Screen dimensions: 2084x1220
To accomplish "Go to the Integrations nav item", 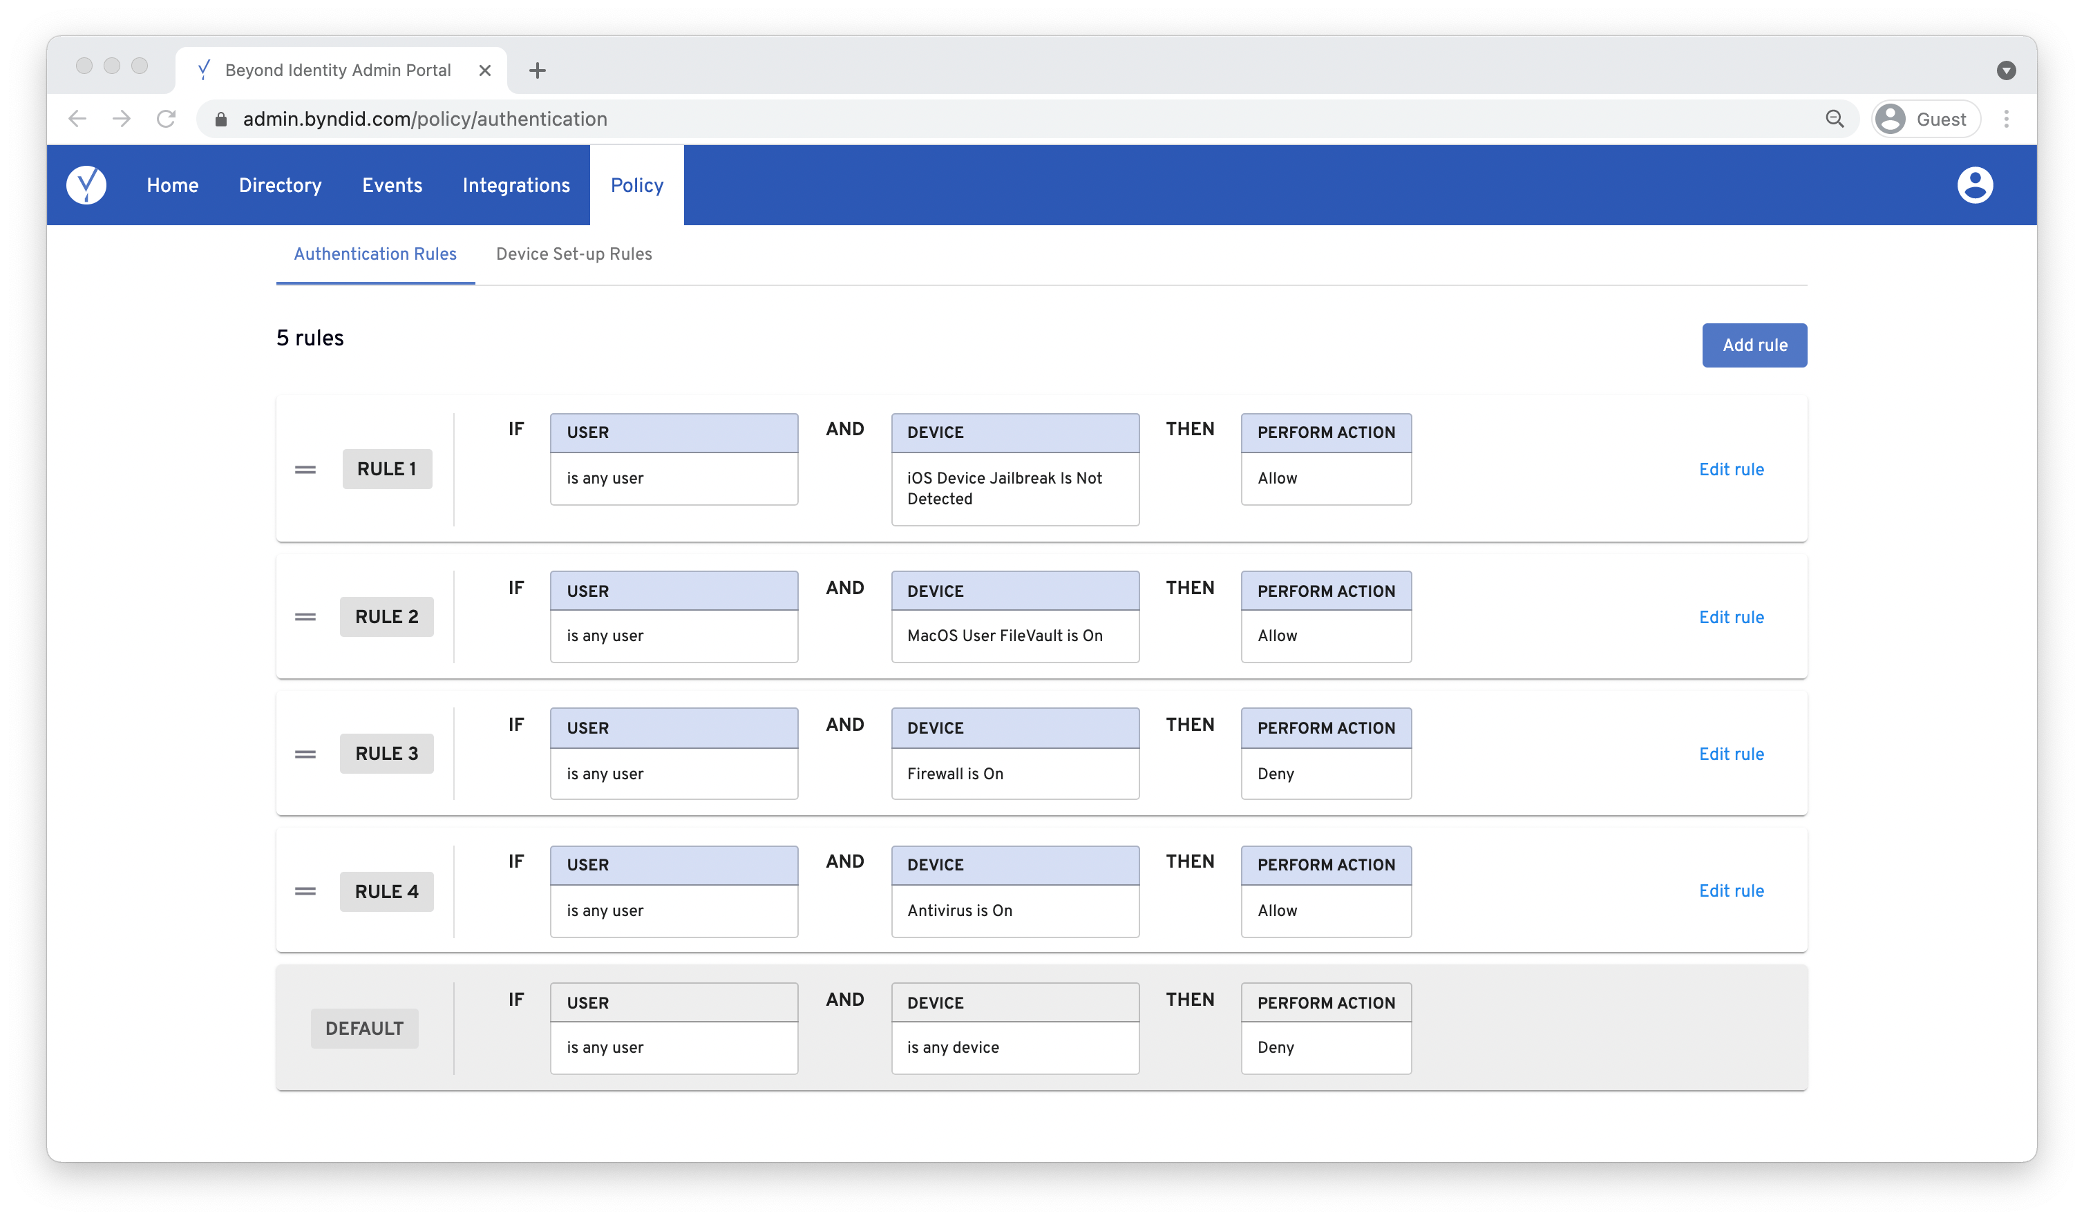I will 516,185.
